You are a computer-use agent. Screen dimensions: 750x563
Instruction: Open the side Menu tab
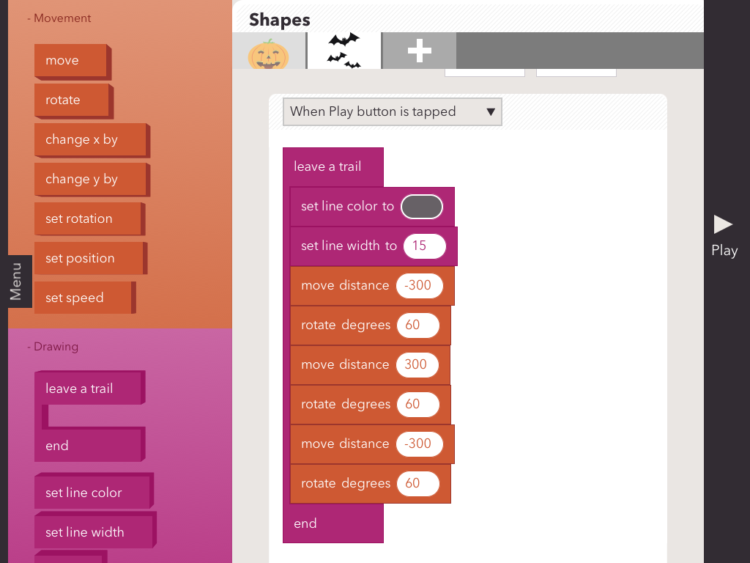[x=16, y=281]
